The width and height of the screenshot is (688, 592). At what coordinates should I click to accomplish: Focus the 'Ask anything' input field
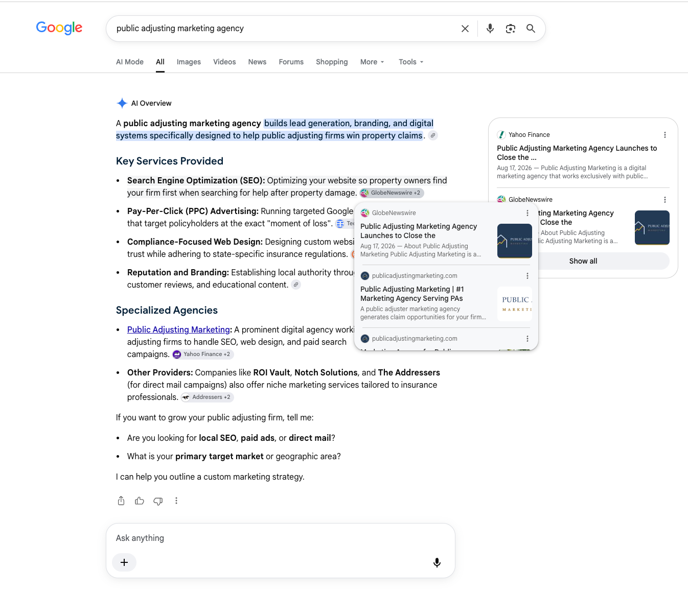click(x=280, y=538)
